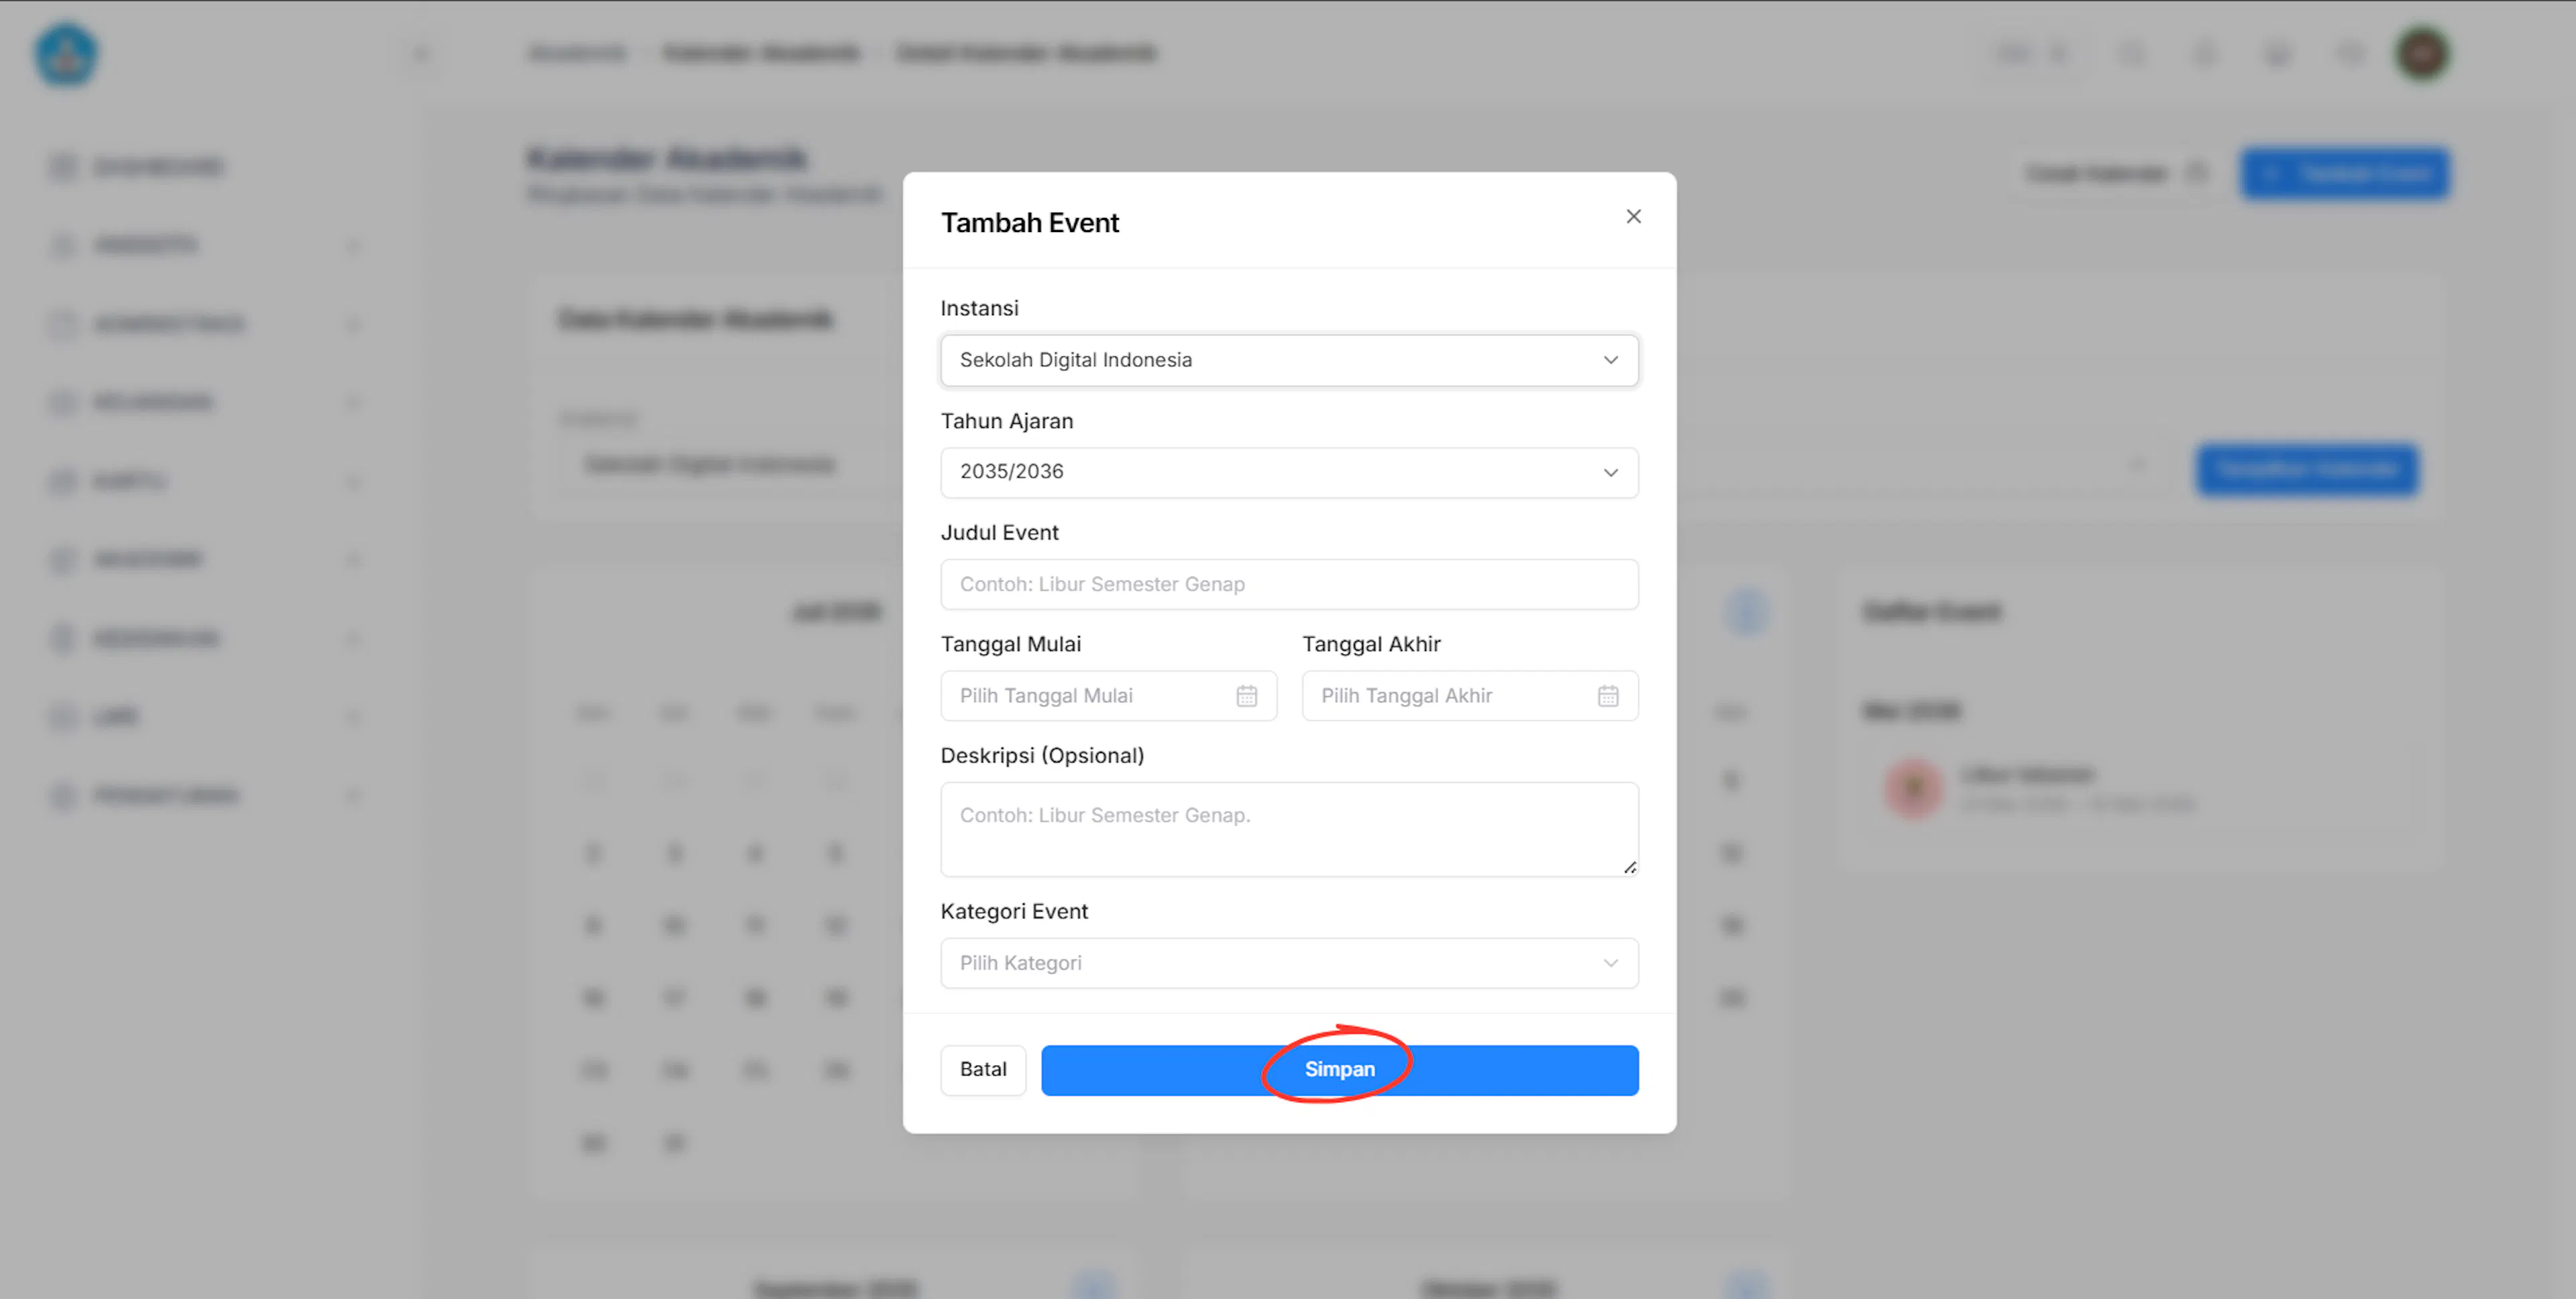This screenshot has width=2576, height=1299.
Task: Focus the Deskripsi (Opsional) textarea
Action: tap(1289, 829)
